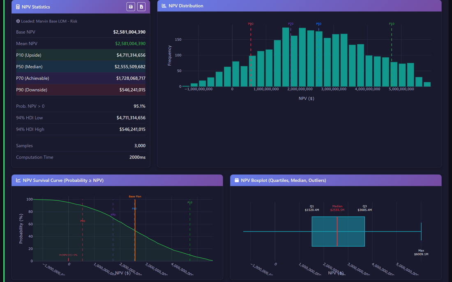Click the gear icon next to Loaded scenario
Viewport: 452px width, 282px height.
18,21
